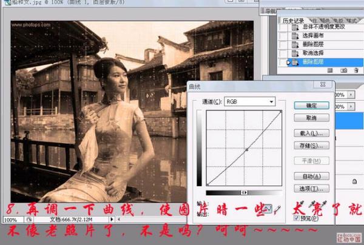Image resolution: width=364 pixels, height=245 pixels.
Task: Create new document from current history state
Action: click(330, 70)
